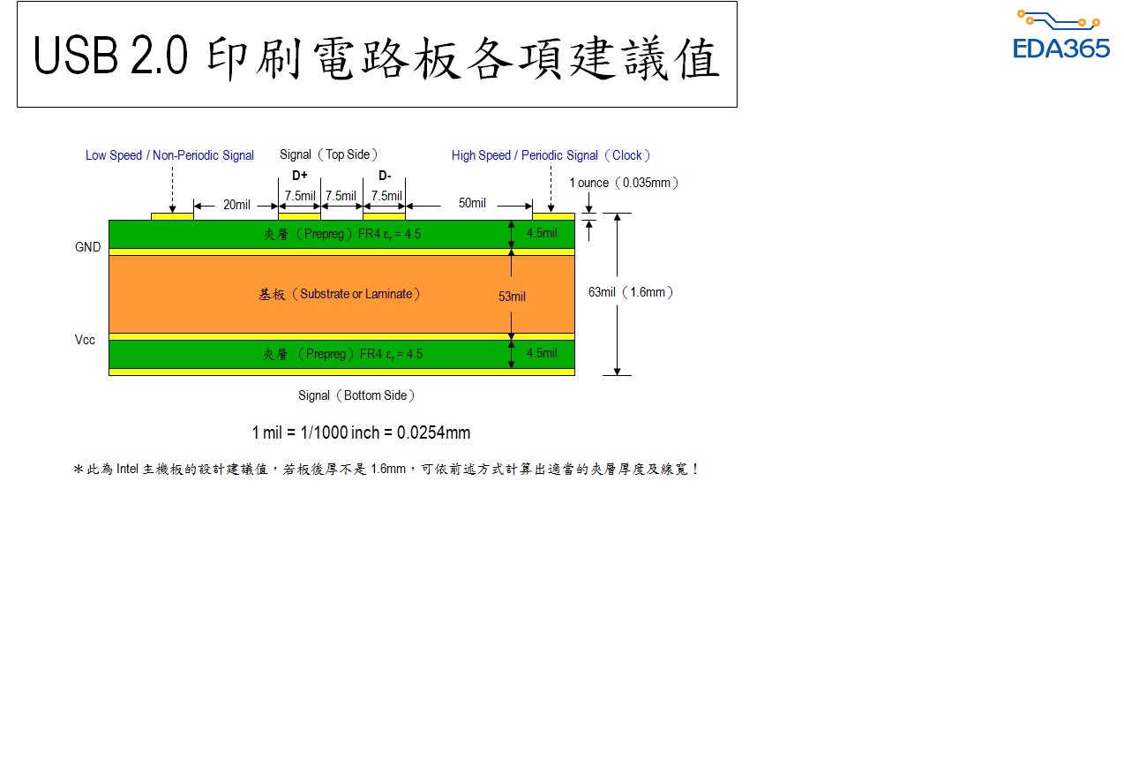Image resolution: width=1124 pixels, height=767 pixels.
Task: Click the 7.5mil width under D+
Action: pos(300,196)
